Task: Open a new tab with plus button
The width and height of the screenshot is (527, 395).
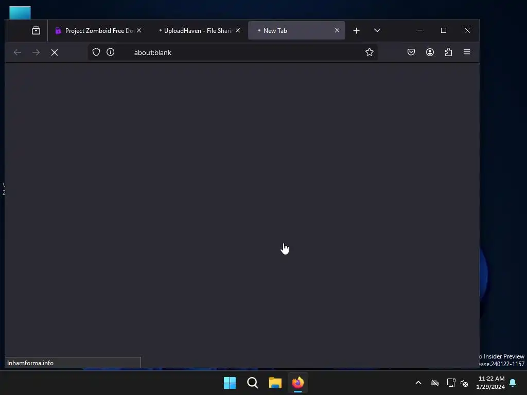Action: (357, 30)
